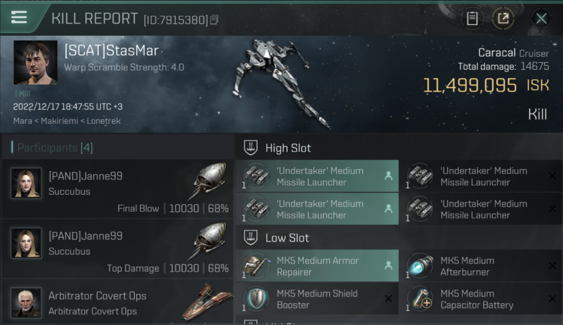
Task: Select first highlighted 'Undertaker' Medium Missile Launcher
Action: pyautogui.click(x=317, y=176)
